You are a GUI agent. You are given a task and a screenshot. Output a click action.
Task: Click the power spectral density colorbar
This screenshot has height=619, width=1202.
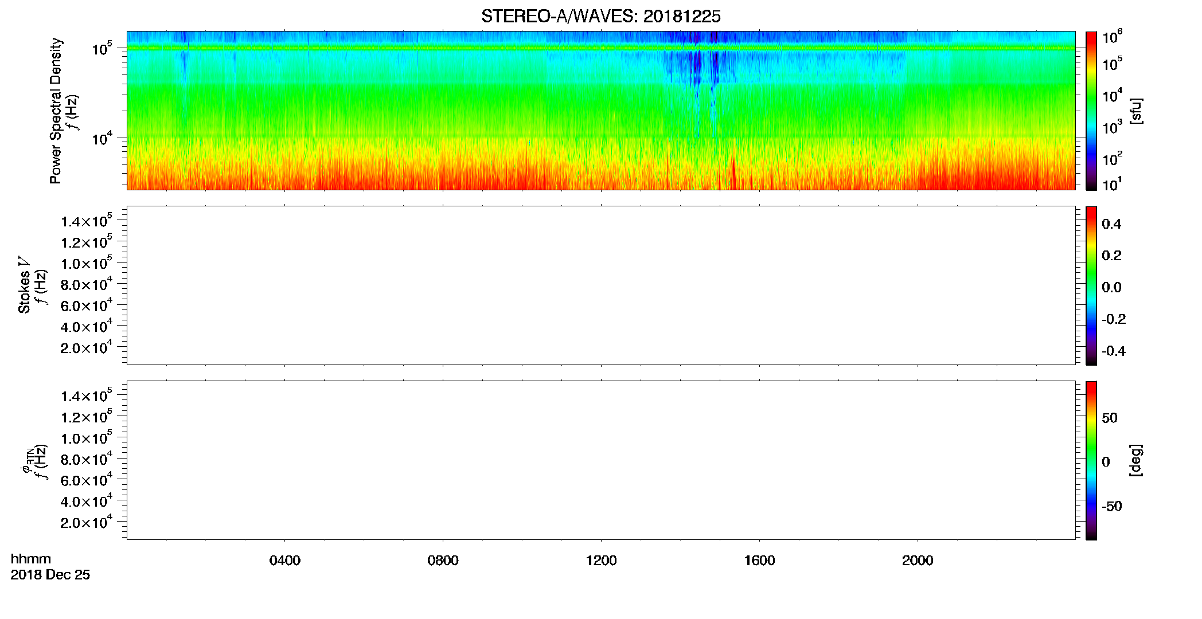click(x=1091, y=111)
